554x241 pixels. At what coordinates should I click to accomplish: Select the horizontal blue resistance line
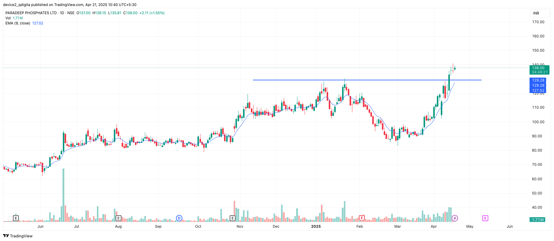click(367, 80)
